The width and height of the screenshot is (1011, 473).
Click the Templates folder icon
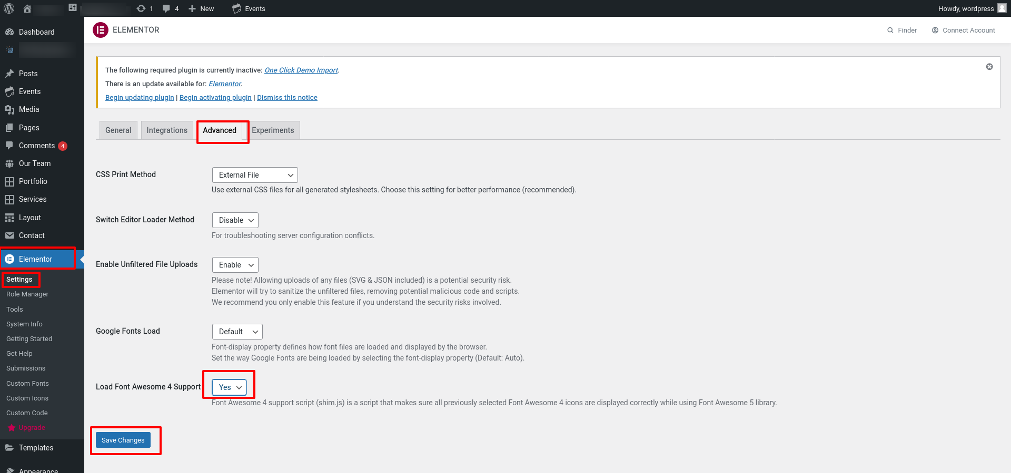9,448
